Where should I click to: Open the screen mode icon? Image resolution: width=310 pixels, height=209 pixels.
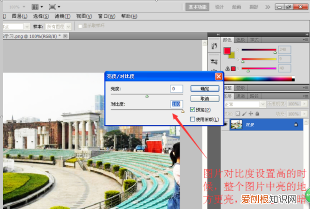coord(52,7)
